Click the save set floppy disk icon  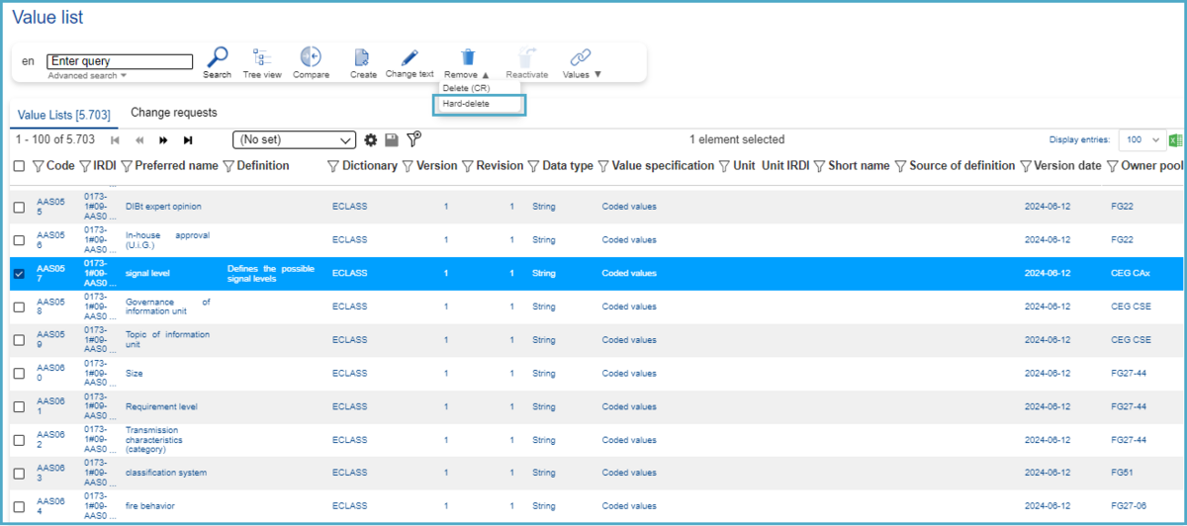(392, 140)
